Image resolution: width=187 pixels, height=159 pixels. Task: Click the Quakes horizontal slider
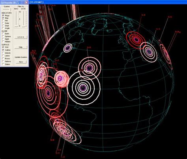pos(7,9)
